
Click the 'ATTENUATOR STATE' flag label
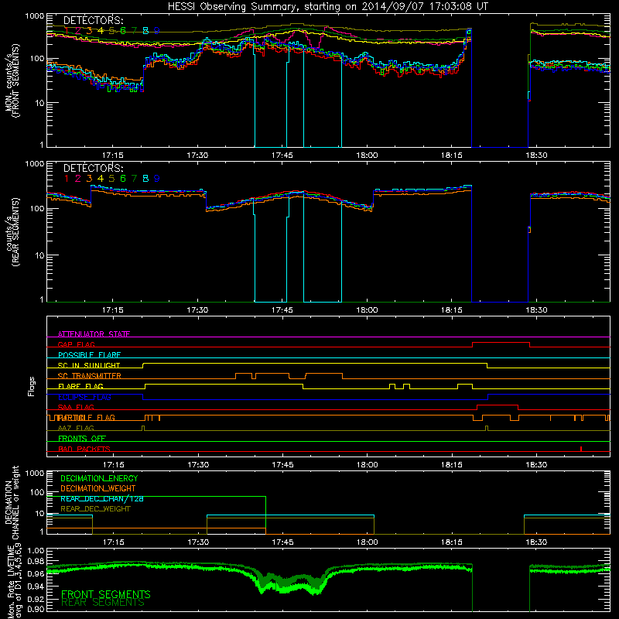click(x=94, y=334)
